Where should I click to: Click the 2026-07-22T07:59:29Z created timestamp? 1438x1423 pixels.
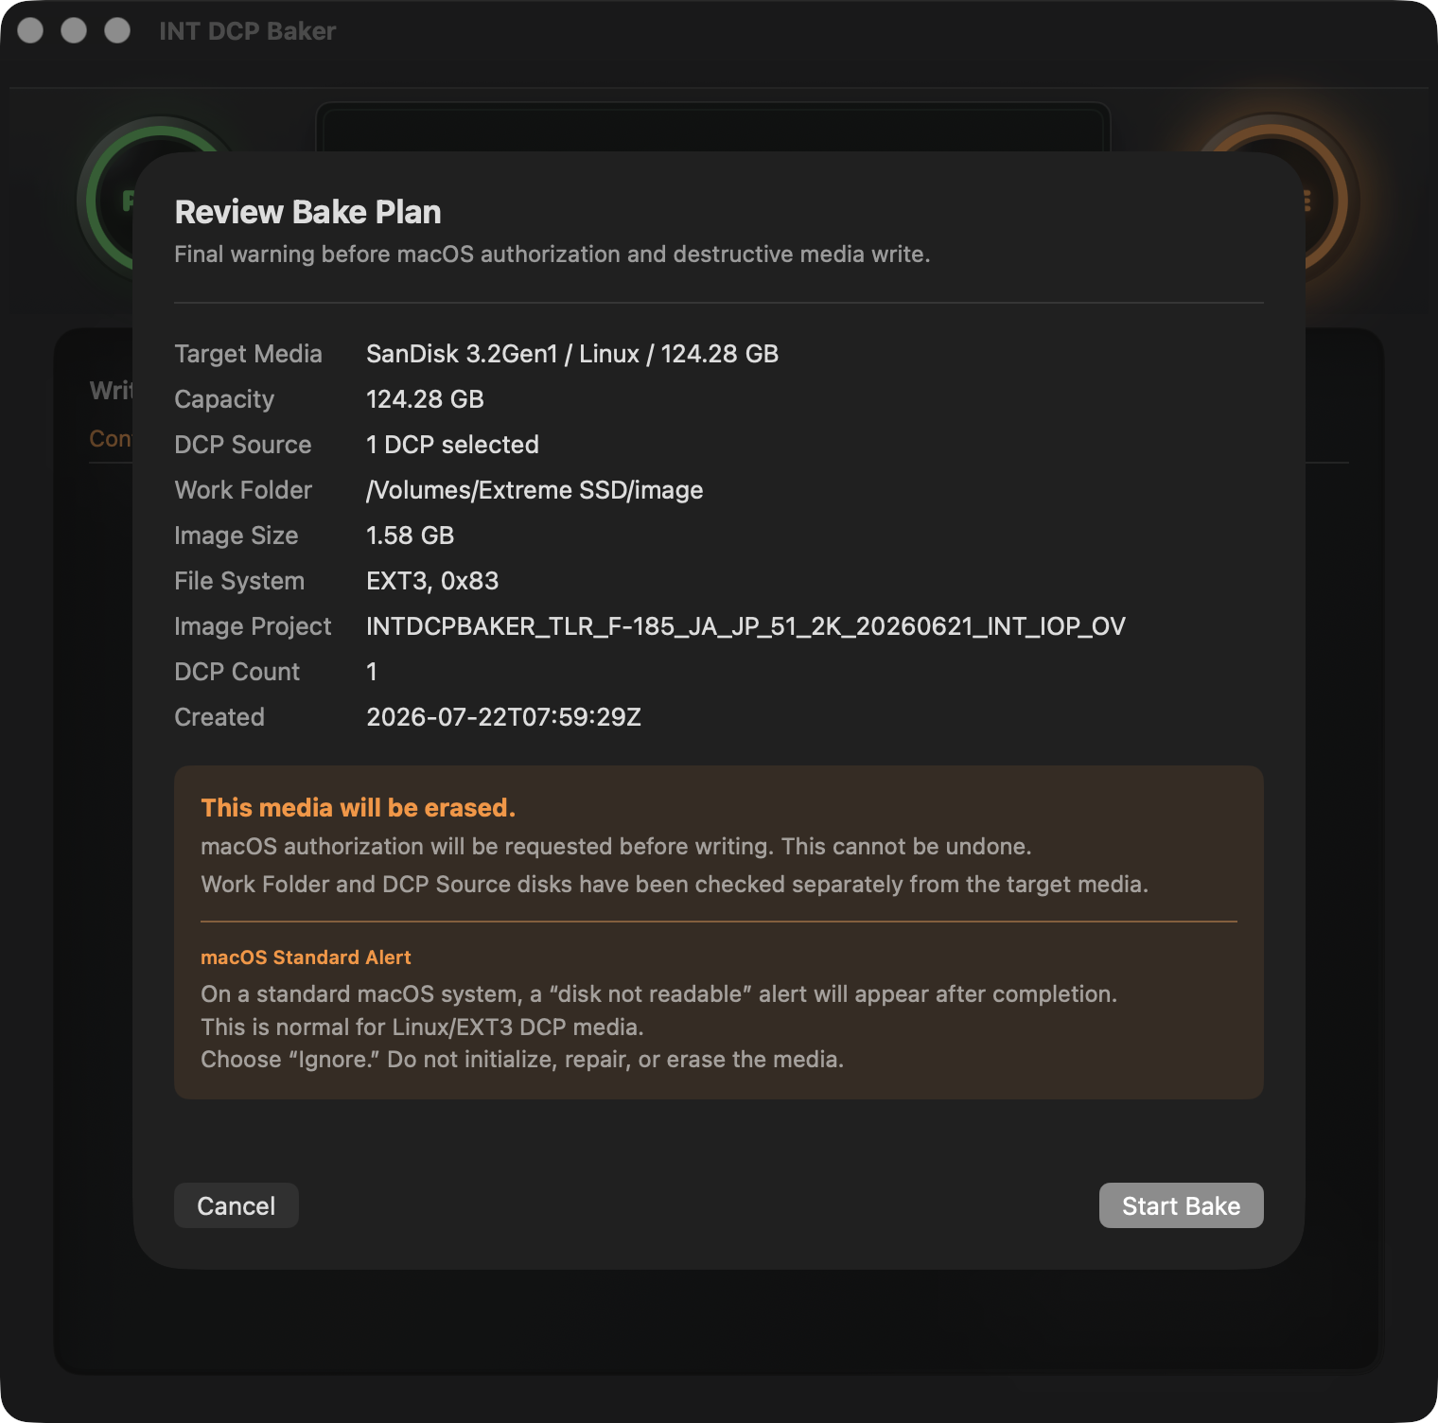click(503, 717)
